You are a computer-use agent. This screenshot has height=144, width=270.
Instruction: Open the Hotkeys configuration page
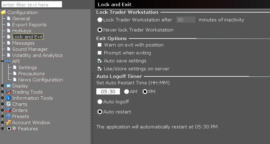(x=22, y=31)
